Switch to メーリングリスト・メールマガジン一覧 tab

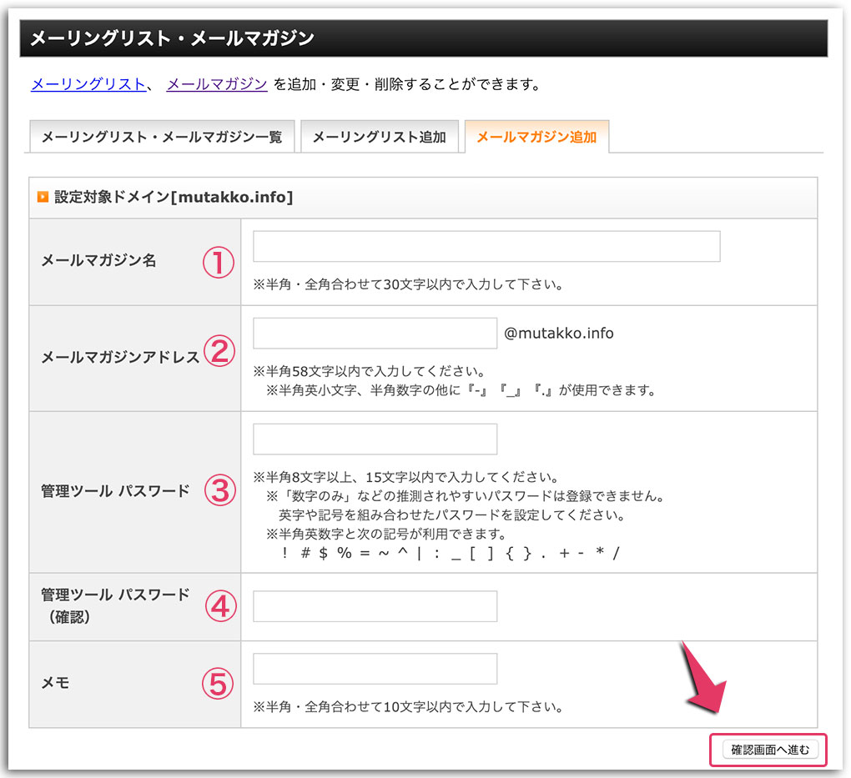(x=162, y=136)
